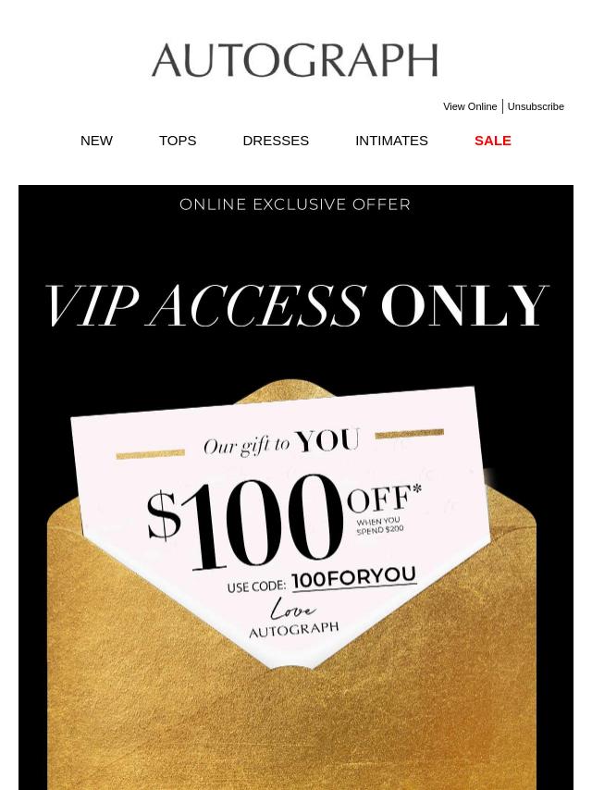Open the View Online link
This screenshot has width=592, height=790.
pos(470,106)
